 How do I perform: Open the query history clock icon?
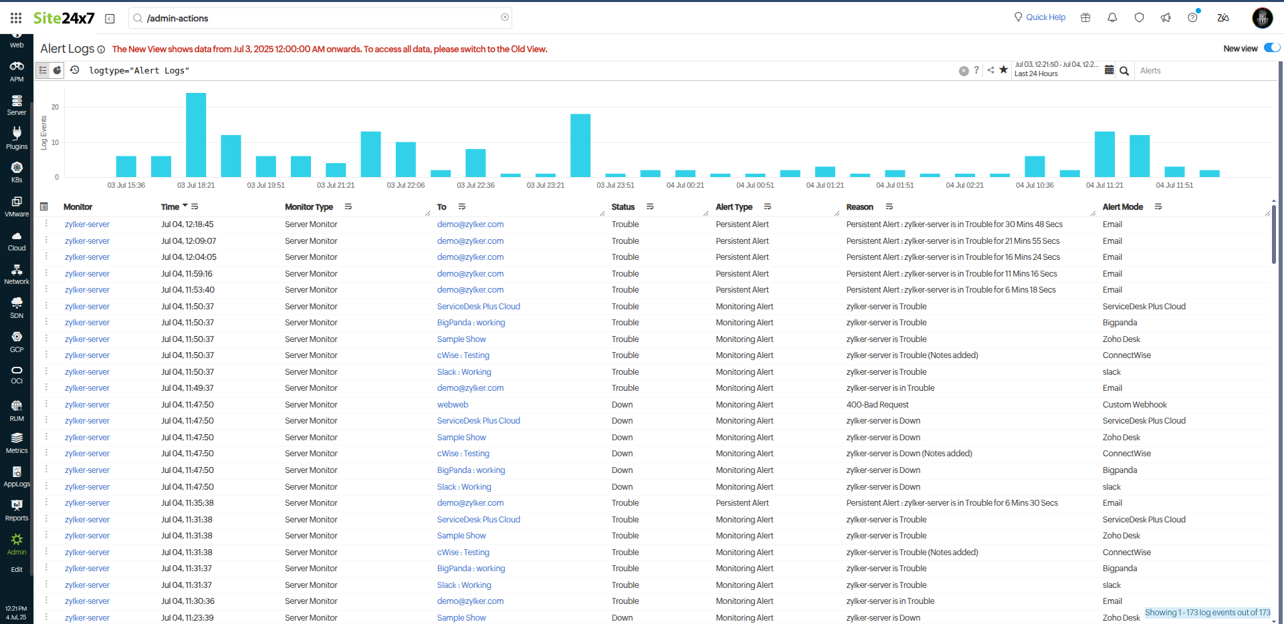(x=75, y=70)
